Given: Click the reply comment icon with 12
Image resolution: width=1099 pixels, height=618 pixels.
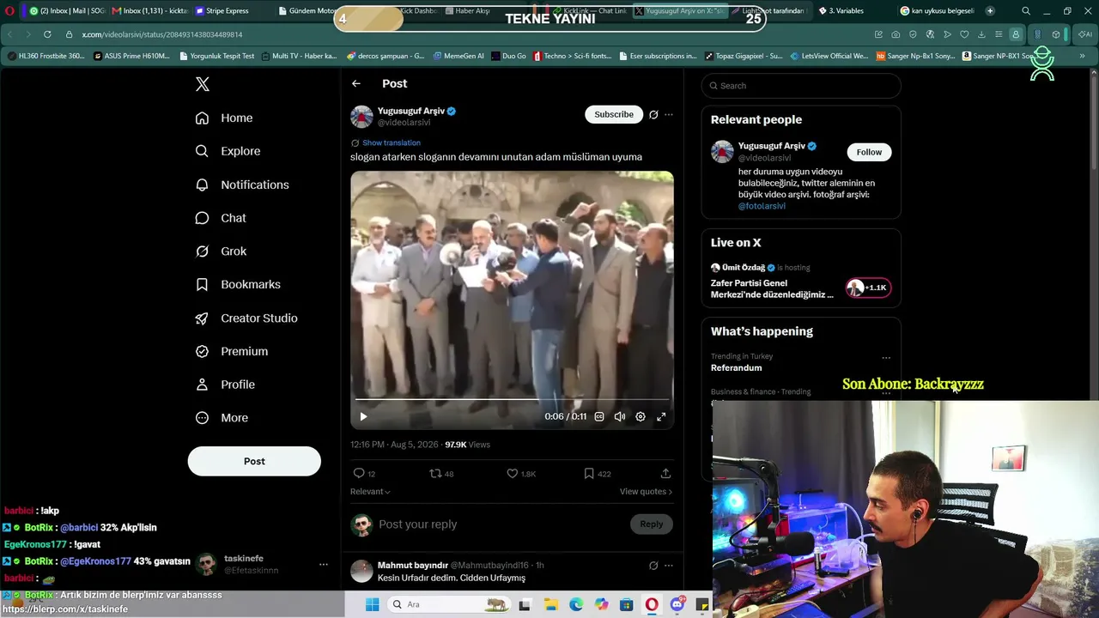Looking at the screenshot, I should pyautogui.click(x=364, y=474).
